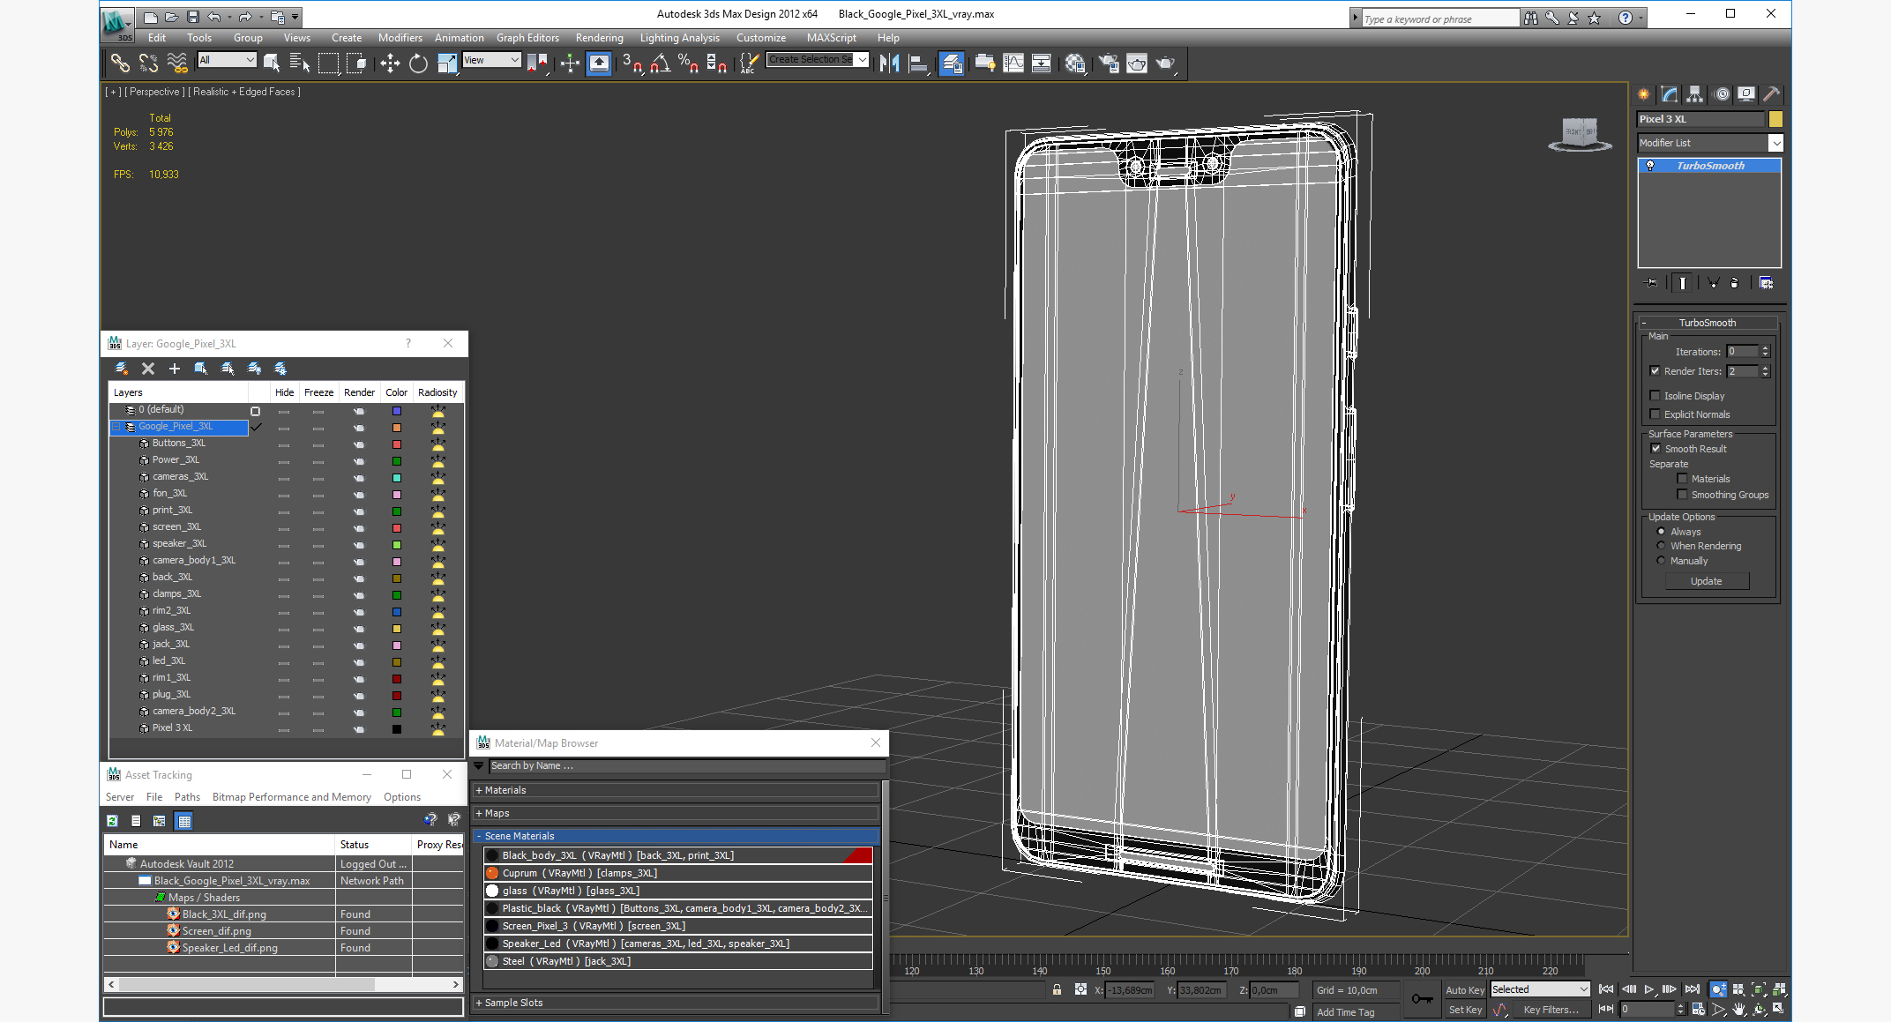This screenshot has height=1022, width=1891.
Task: Open the Render Setup teapot icon
Action: tap(1109, 63)
